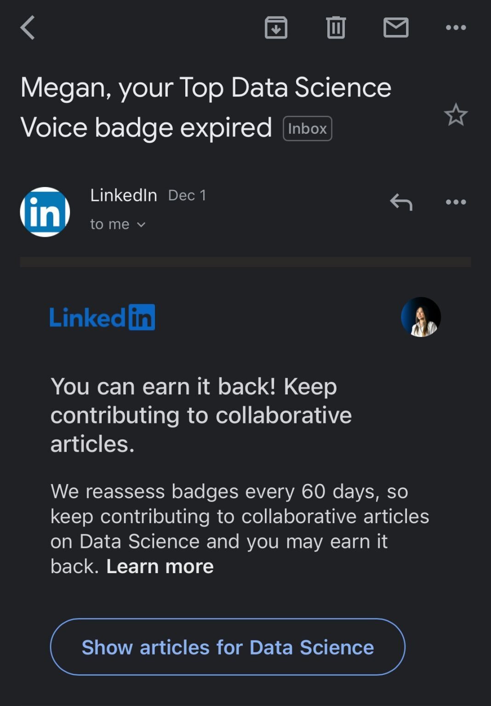Open the LinkedIn sender avatar

(45, 211)
